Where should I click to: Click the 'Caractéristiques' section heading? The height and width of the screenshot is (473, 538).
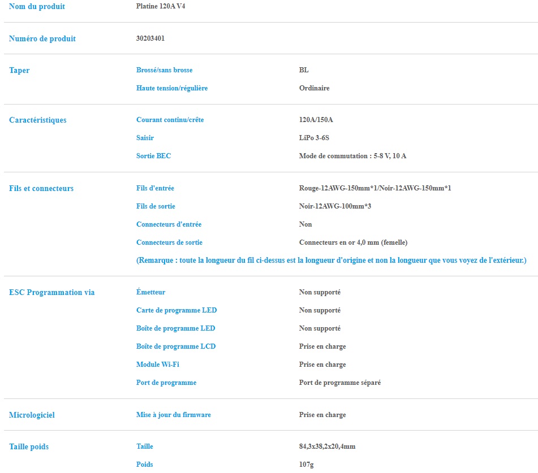coord(38,120)
